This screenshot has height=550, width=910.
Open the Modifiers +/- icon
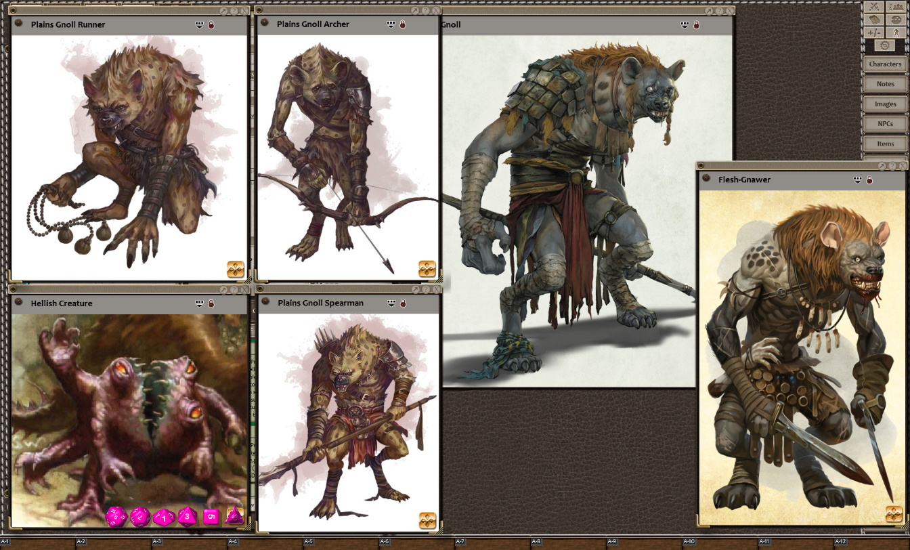tap(874, 33)
